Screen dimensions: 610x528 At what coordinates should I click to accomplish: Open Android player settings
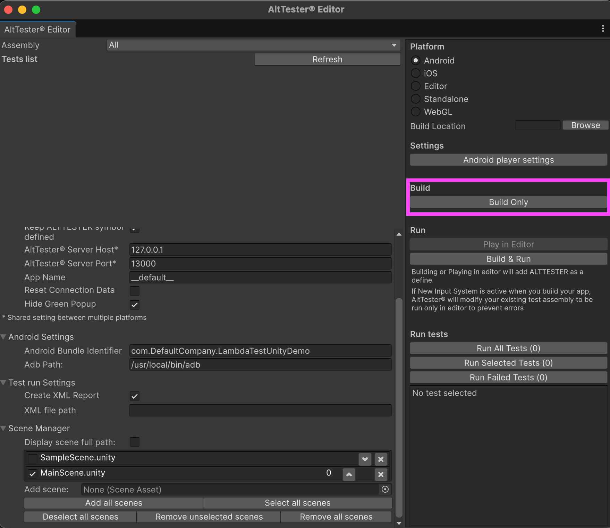[x=508, y=160]
